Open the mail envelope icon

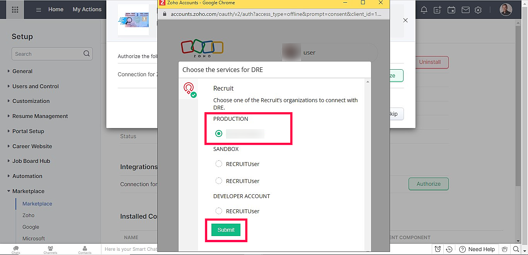click(x=465, y=10)
